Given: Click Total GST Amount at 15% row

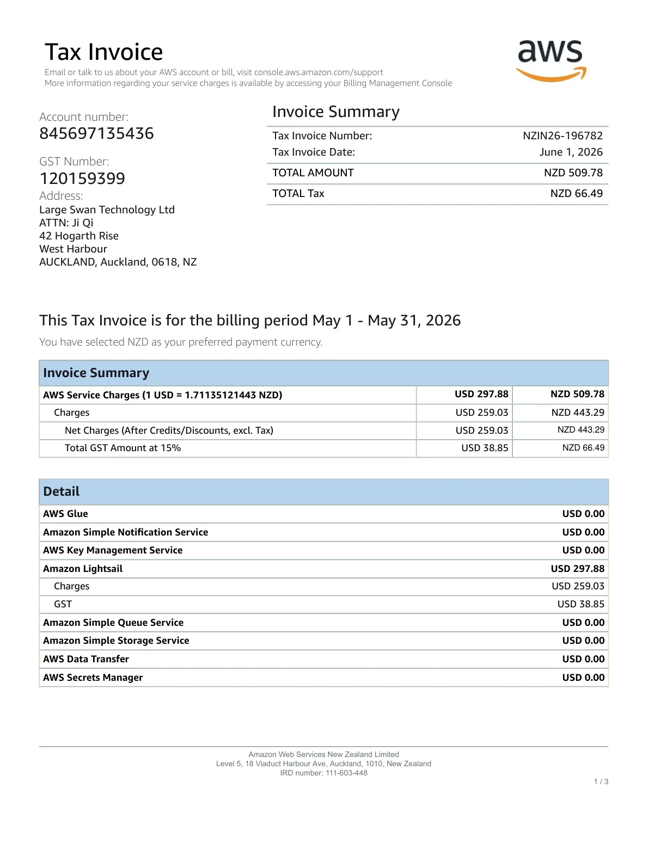Looking at the screenshot, I should point(323,448).
